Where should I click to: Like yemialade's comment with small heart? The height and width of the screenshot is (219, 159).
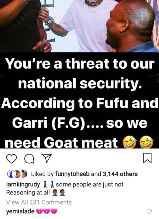[149, 211]
